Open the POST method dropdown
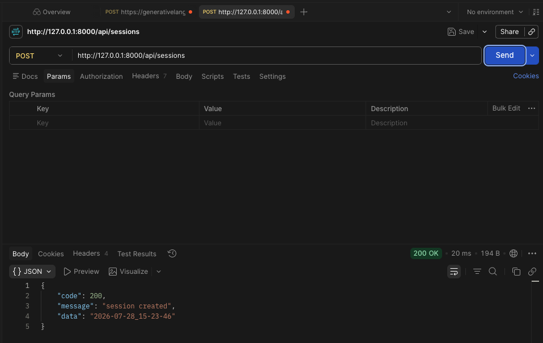 tap(39, 56)
